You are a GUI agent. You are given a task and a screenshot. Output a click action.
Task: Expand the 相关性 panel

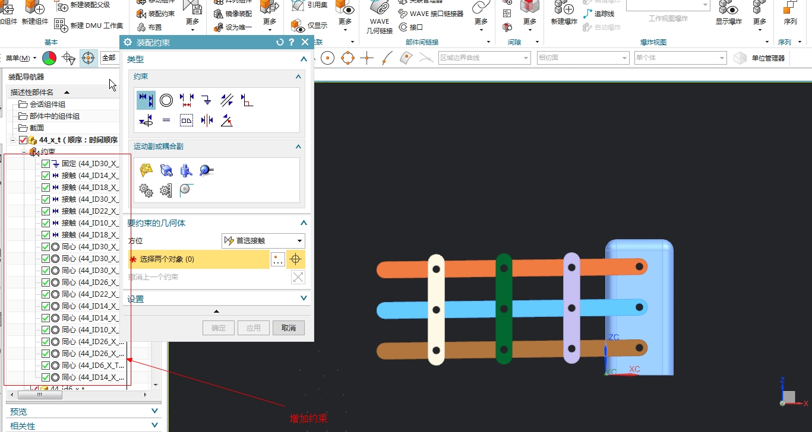coord(154,425)
